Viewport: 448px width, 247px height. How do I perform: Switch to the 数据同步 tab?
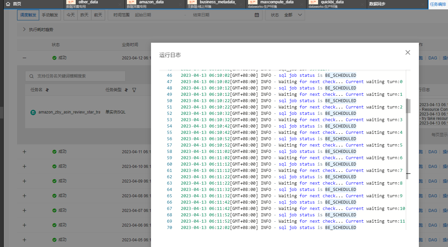(x=397, y=4)
